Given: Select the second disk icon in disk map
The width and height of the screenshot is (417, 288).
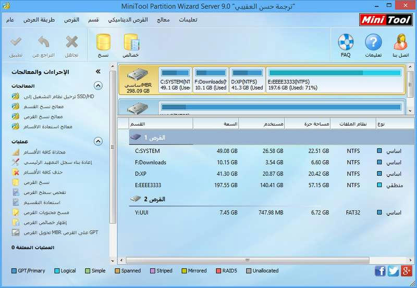Looking at the screenshot, I should tap(138, 108).
